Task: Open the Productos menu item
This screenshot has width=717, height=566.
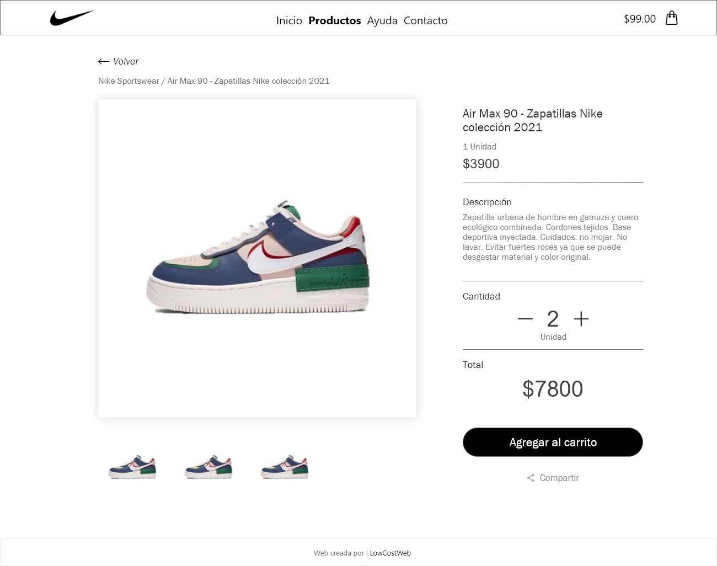Action: [334, 20]
